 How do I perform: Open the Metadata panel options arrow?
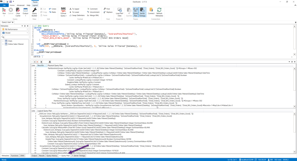point(22,26)
